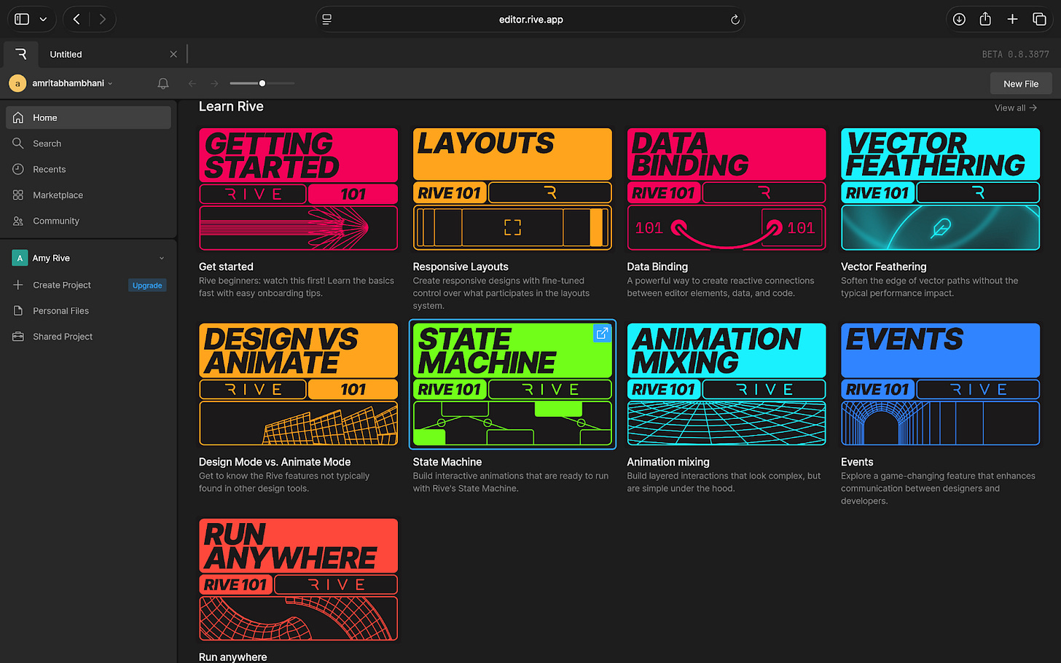Viewport: 1061px width, 663px height.
Task: Open external link icon on State Machine card
Action: point(602,334)
